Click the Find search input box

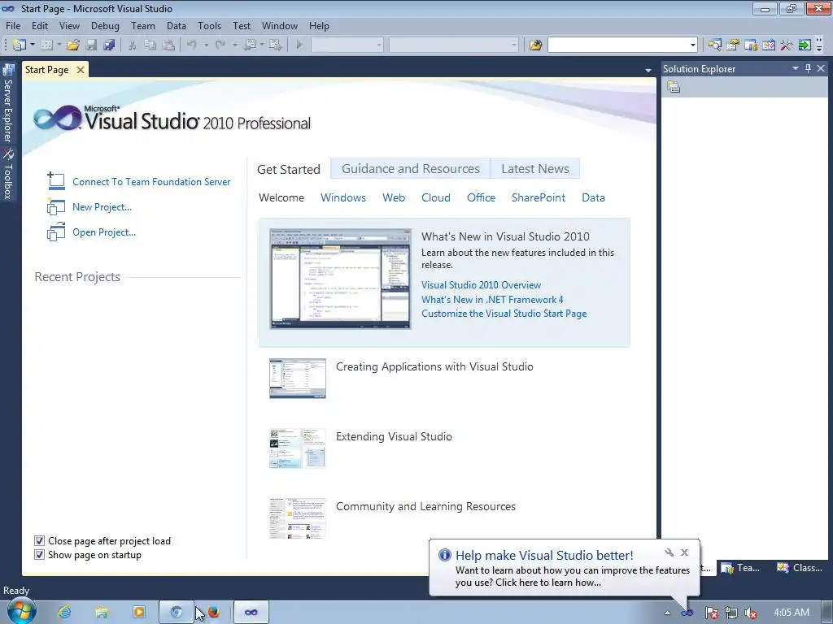click(x=618, y=45)
